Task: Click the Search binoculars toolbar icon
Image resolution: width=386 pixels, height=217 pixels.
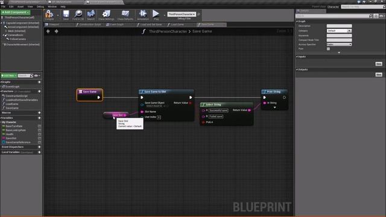Action: [x=91, y=14]
